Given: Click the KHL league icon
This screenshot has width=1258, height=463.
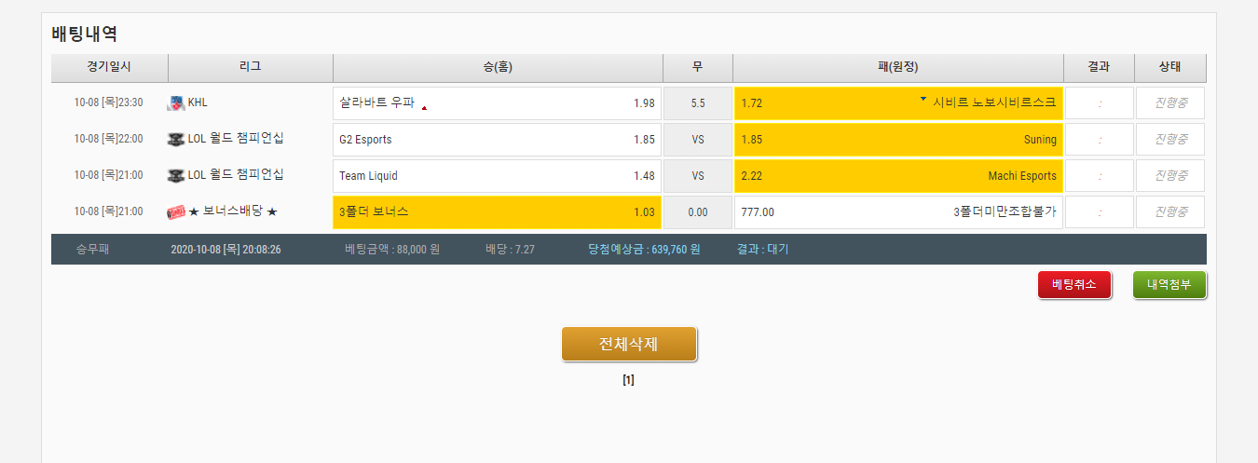Looking at the screenshot, I should 176,103.
